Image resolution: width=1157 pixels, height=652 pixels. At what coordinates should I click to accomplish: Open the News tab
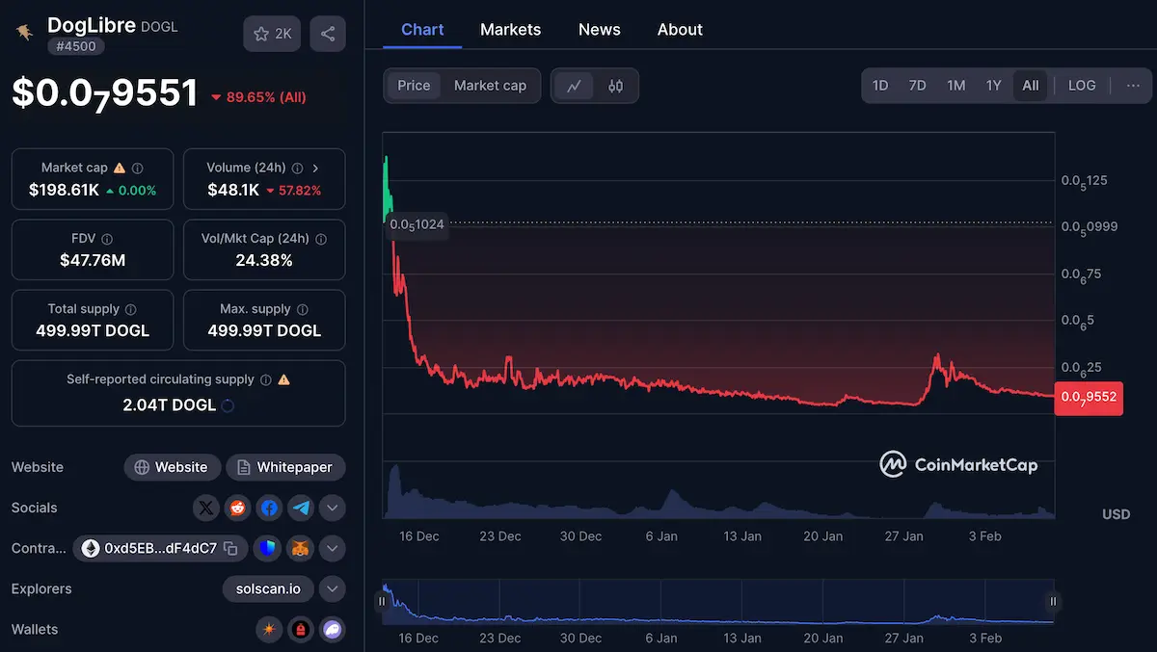tap(600, 30)
